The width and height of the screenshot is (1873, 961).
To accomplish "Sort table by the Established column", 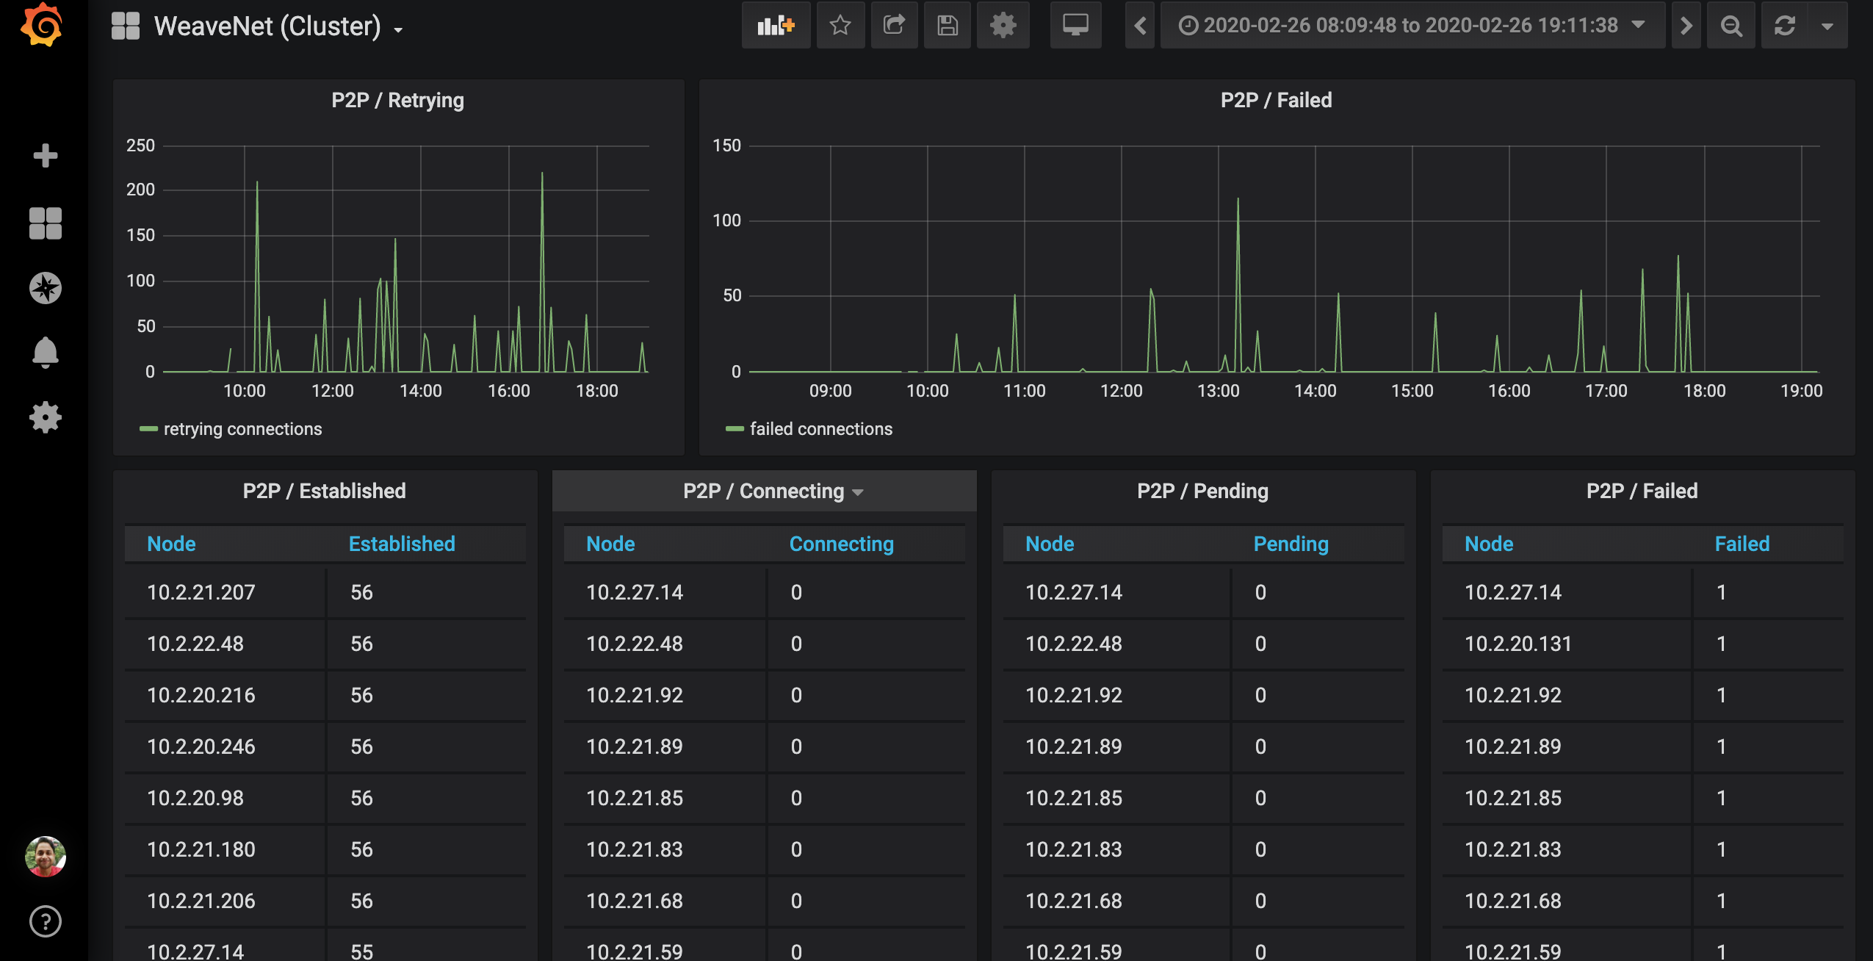I will (x=402, y=544).
